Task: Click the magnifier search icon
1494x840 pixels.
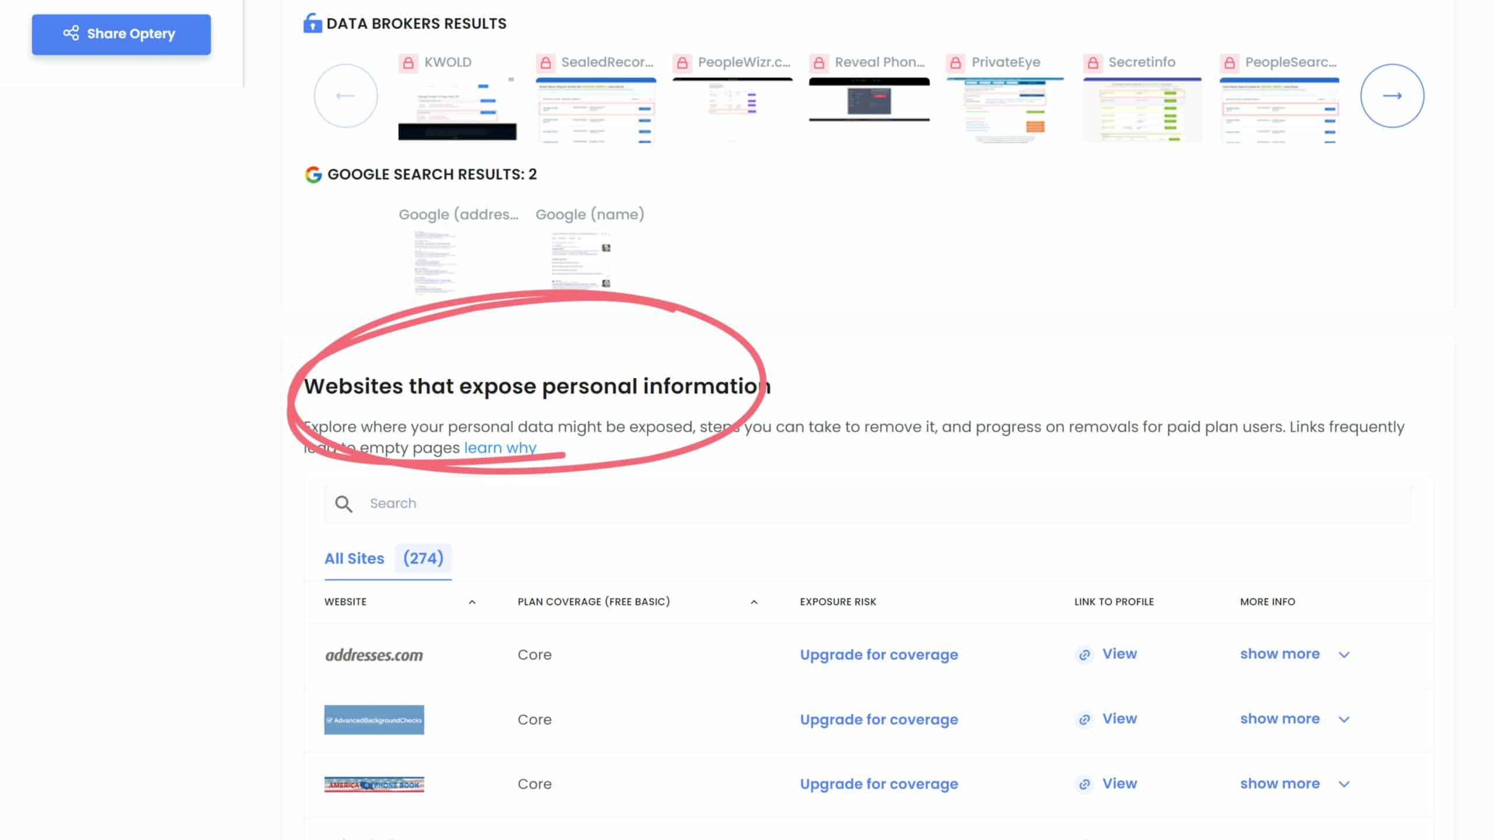Action: tap(344, 504)
